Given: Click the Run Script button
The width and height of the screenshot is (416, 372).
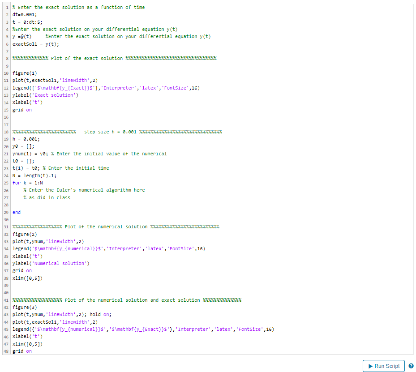Looking at the screenshot, I should tap(383, 365).
